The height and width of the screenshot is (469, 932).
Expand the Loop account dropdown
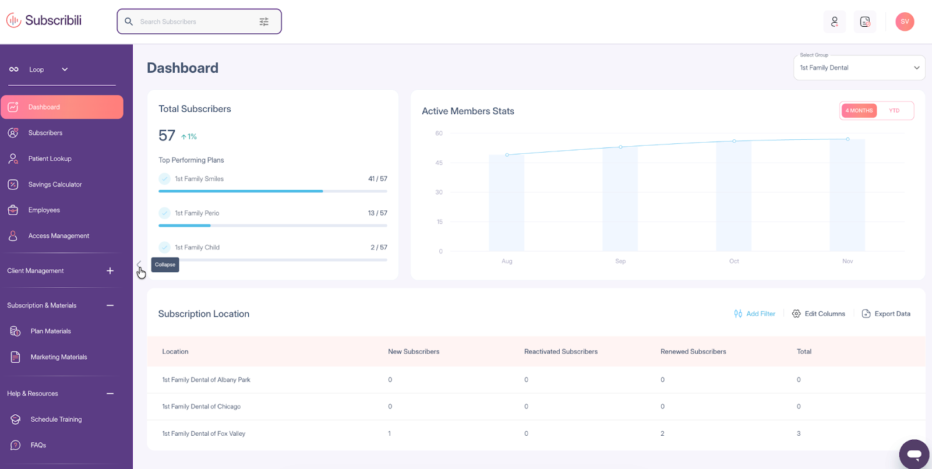pyautogui.click(x=65, y=69)
